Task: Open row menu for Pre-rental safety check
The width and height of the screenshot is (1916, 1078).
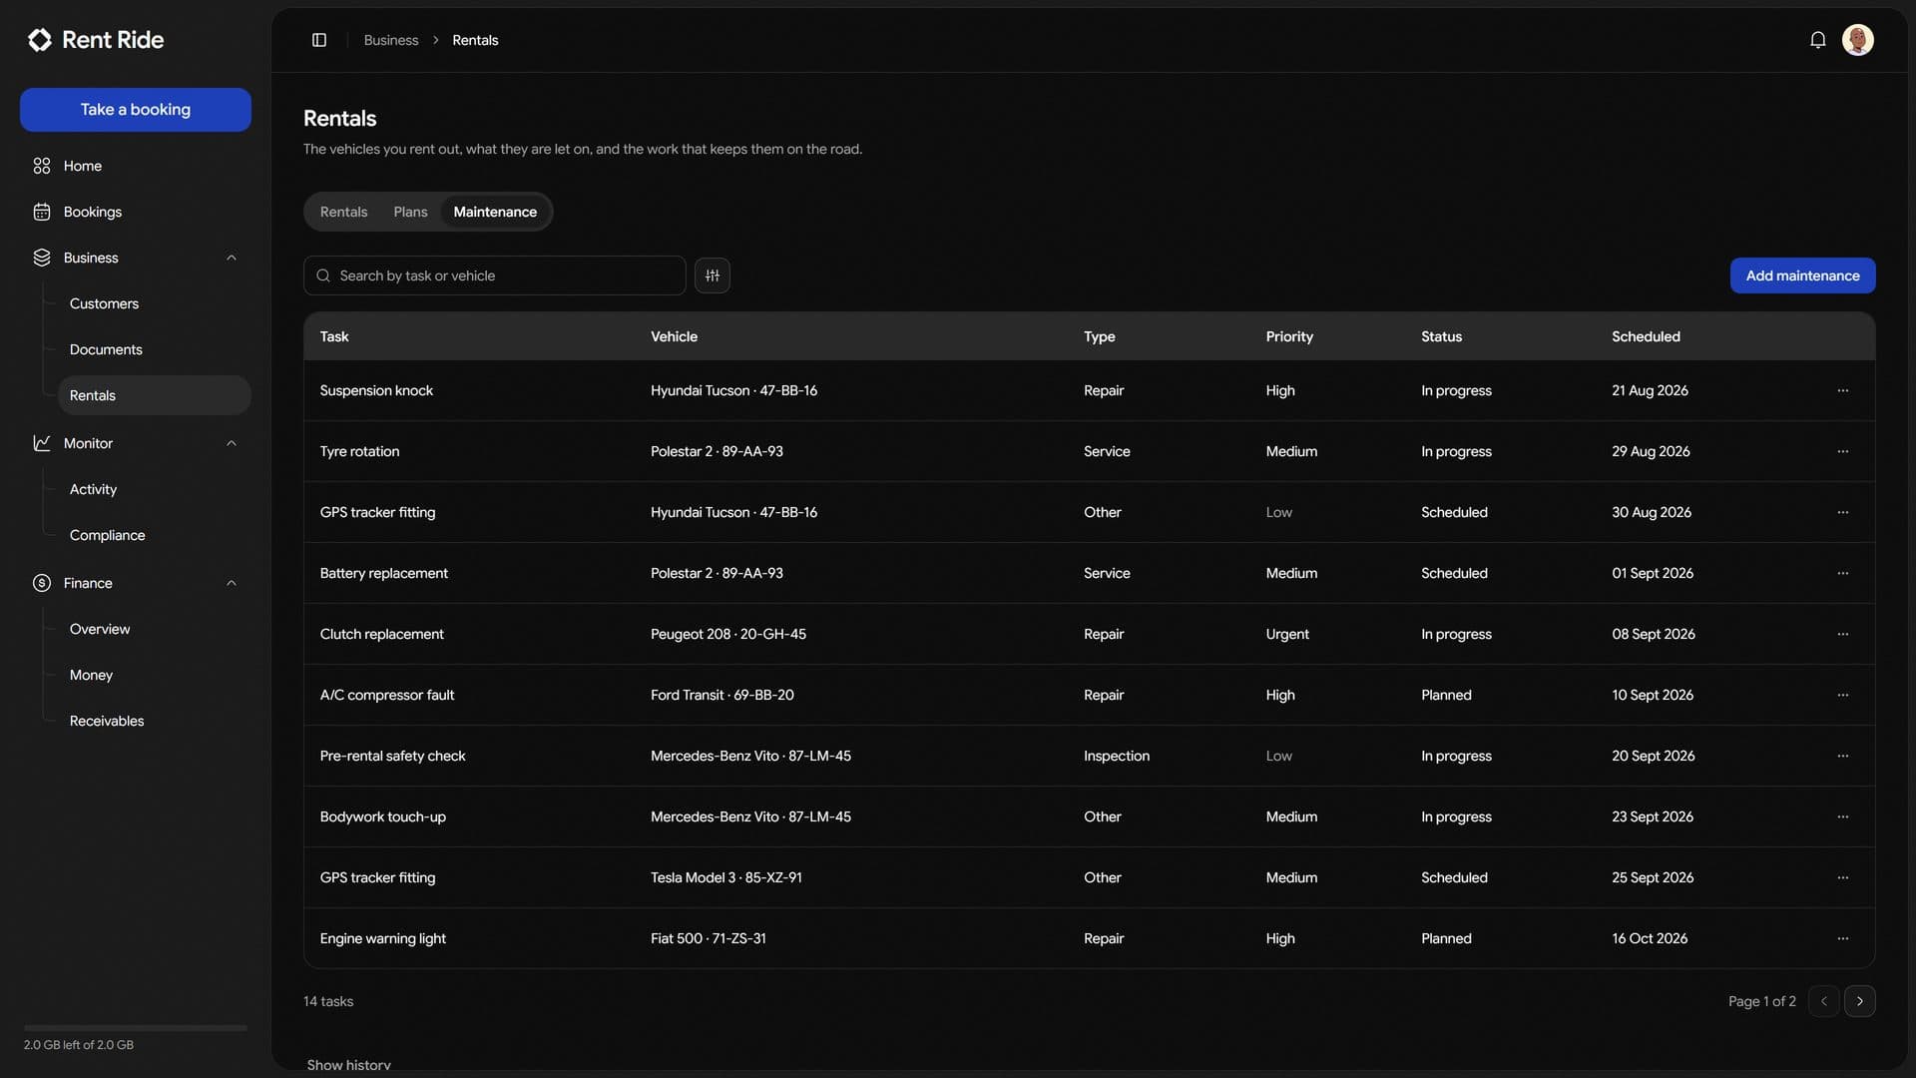Action: [1842, 756]
